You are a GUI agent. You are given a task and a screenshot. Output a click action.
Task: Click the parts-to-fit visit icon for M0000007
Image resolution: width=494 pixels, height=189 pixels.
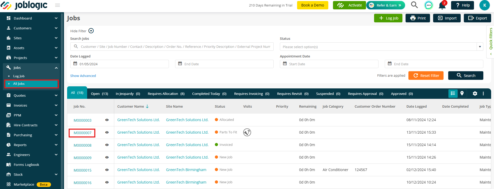pyautogui.click(x=247, y=132)
